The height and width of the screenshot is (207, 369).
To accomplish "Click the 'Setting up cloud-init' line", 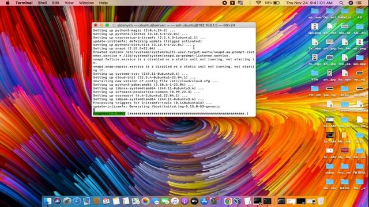I will [x=144, y=78].
